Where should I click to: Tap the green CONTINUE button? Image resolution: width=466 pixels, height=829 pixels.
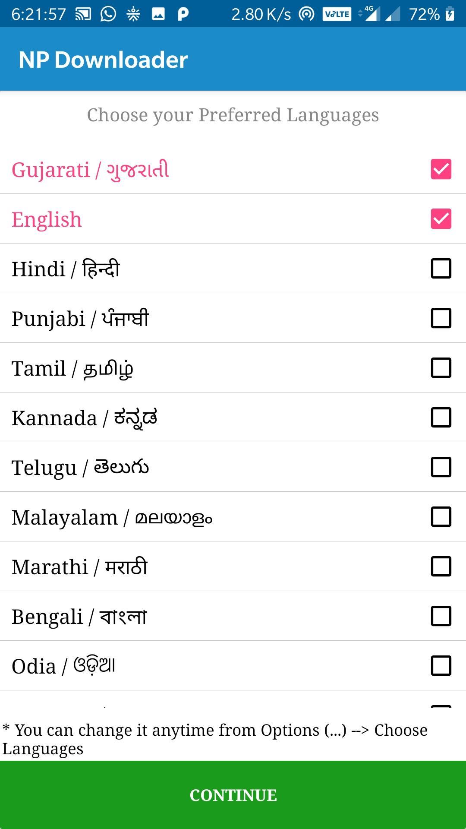click(x=233, y=795)
